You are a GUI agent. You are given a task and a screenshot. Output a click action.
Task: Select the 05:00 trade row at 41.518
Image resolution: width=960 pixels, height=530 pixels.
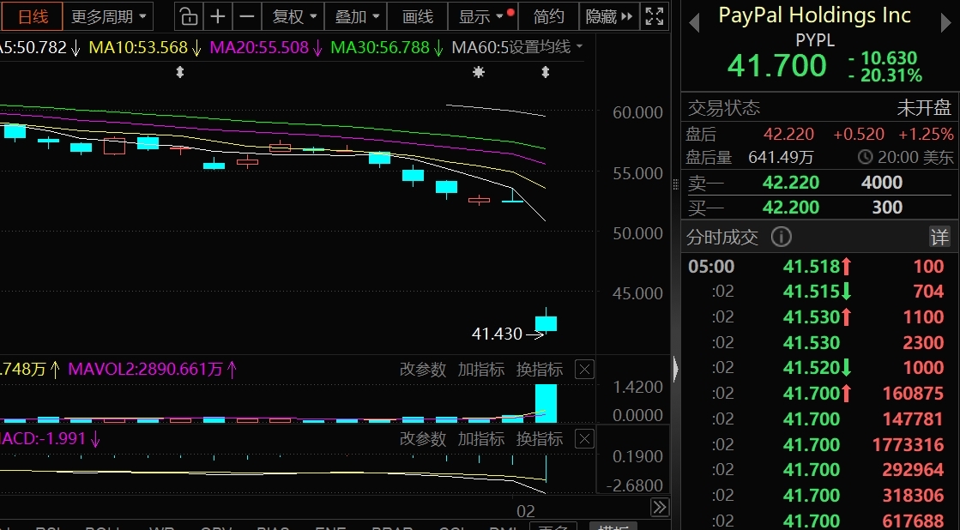point(820,266)
